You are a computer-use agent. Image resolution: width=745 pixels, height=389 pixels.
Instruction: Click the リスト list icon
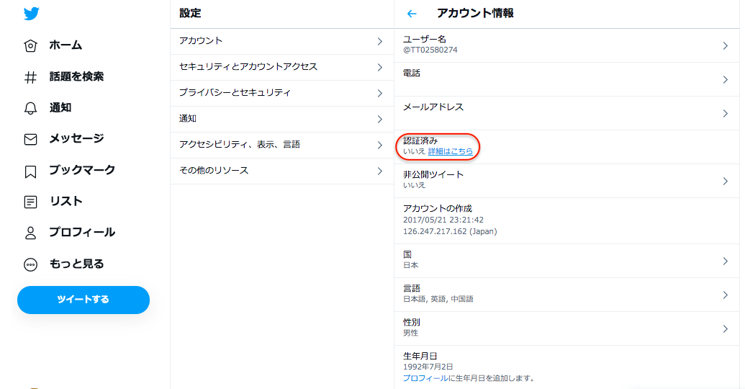pos(30,202)
